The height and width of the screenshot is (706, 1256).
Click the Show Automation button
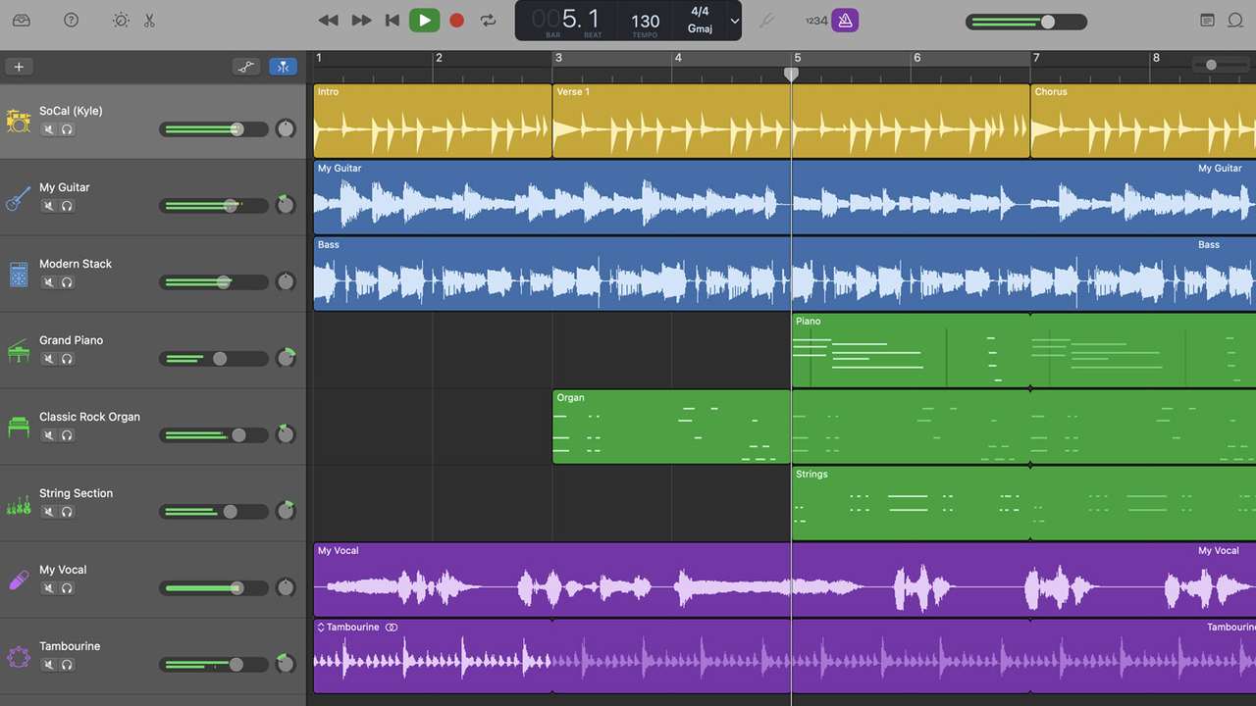(245, 67)
